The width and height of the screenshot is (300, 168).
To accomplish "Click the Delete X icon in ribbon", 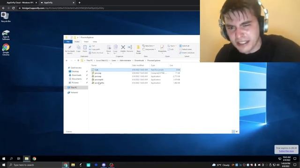I will coord(123,47).
